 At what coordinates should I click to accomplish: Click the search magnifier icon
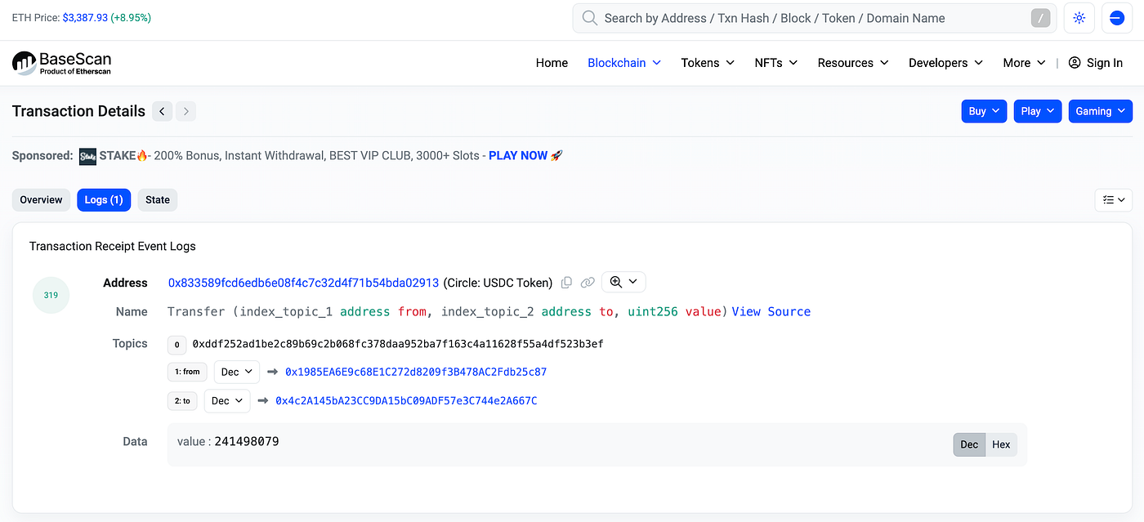(588, 18)
